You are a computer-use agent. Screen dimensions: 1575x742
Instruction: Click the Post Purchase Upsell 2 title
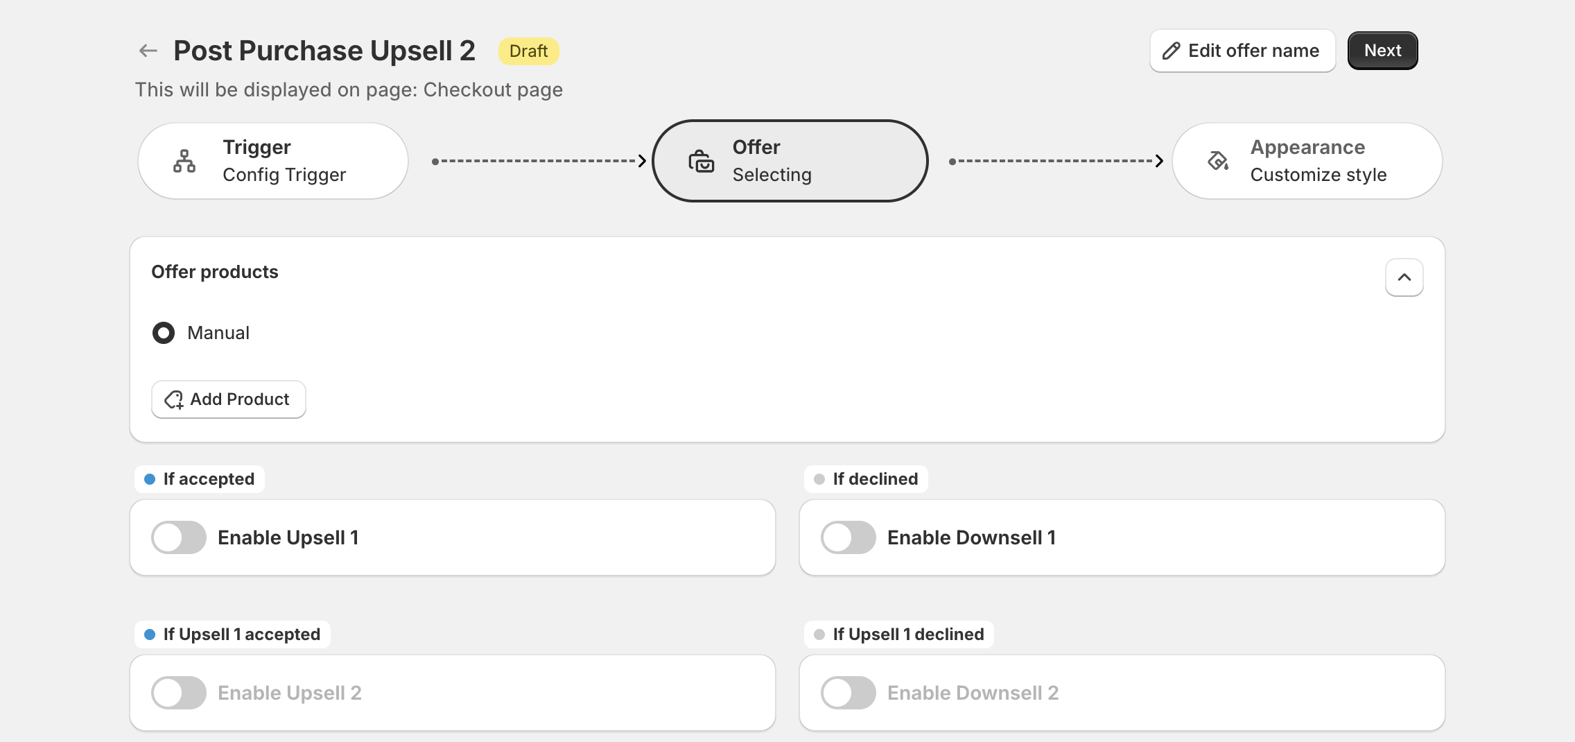coord(324,51)
